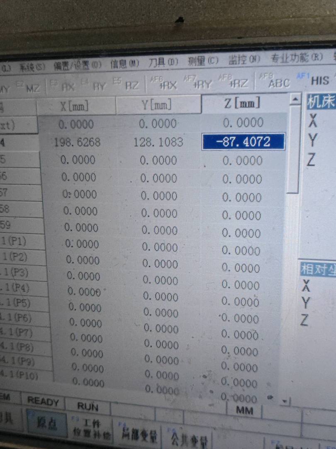Select the ABC toolbar function
This screenshot has width=336, height=449.
pos(275,81)
